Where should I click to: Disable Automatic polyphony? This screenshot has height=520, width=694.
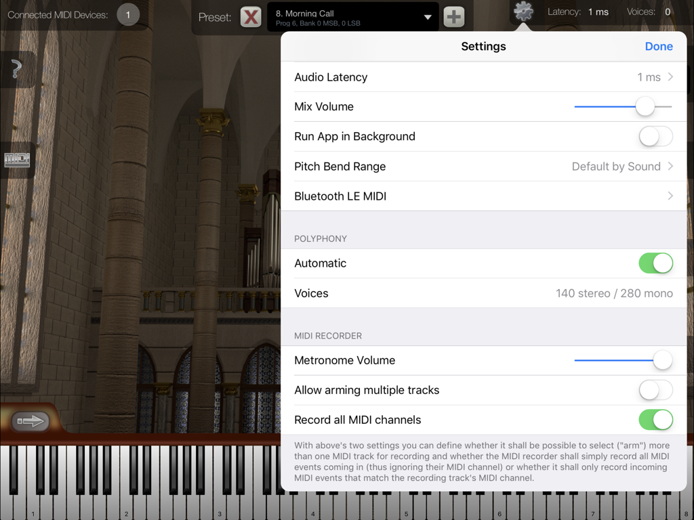pyautogui.click(x=655, y=263)
